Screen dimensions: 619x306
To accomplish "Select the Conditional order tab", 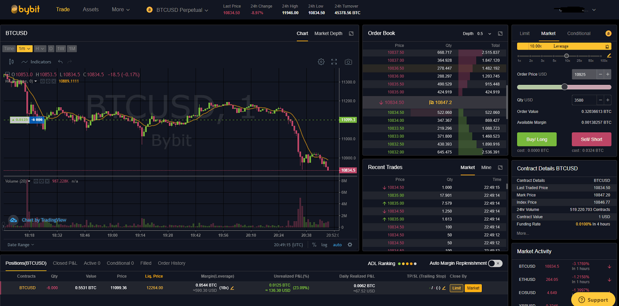I will click(x=579, y=33).
